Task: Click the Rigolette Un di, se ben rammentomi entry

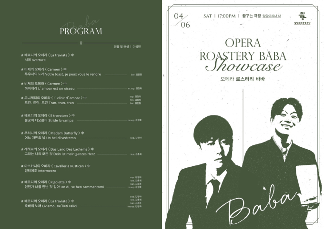Action: [x=81, y=182]
